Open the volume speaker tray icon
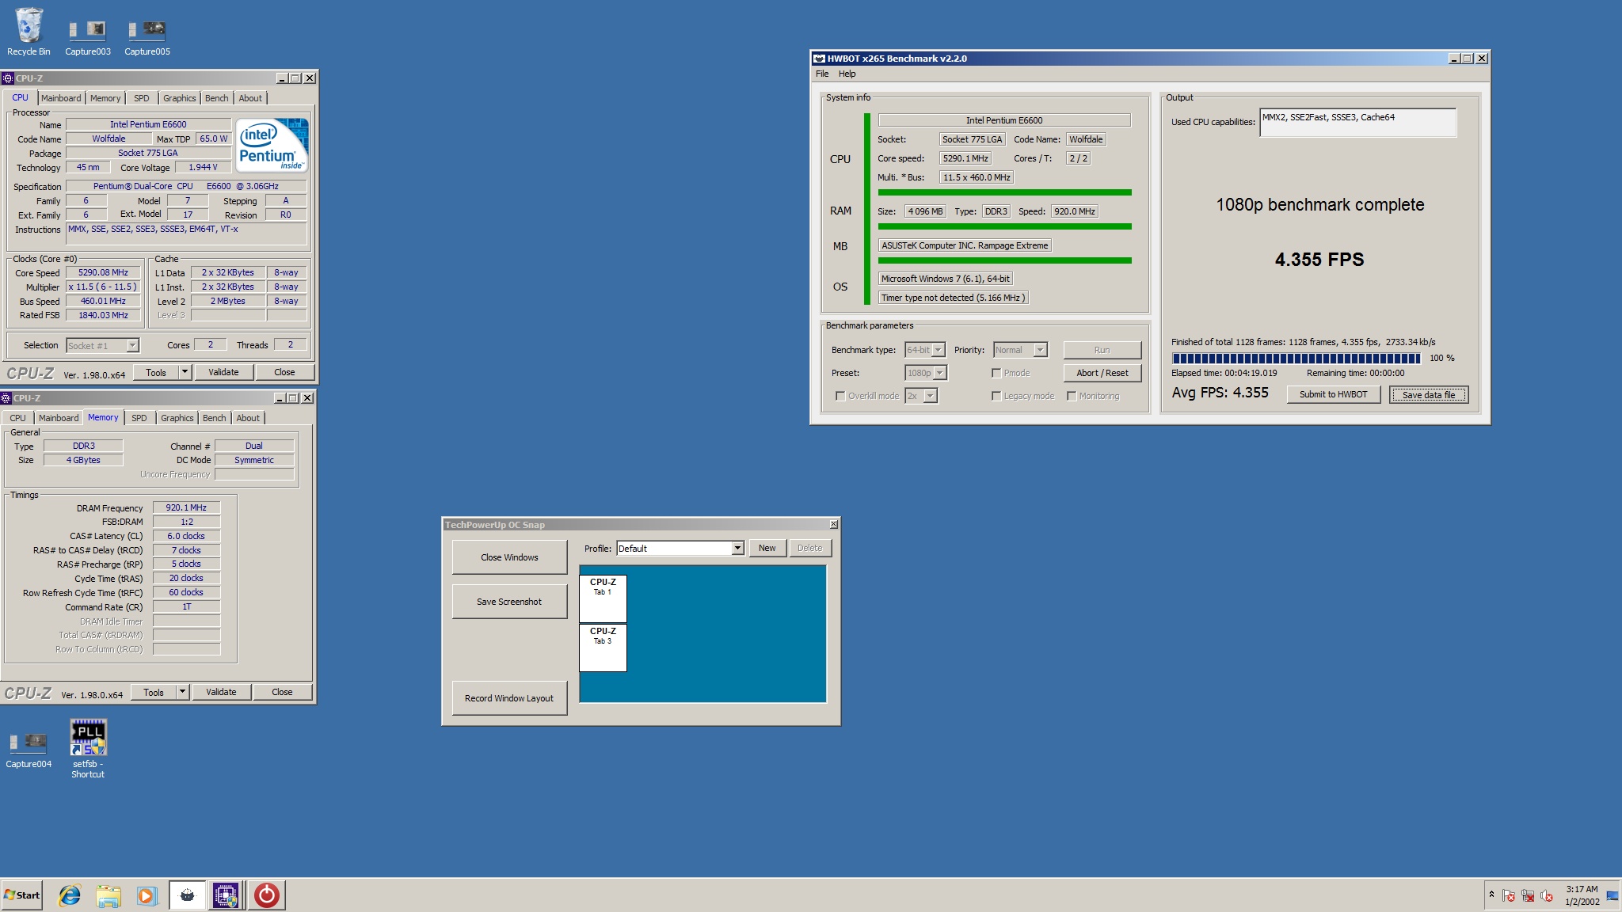This screenshot has height=912, width=1622. [1547, 895]
